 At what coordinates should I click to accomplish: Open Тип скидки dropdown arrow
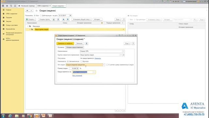point(104,65)
